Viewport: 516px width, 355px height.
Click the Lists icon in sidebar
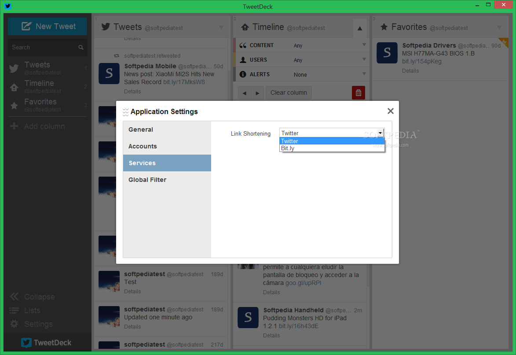click(x=14, y=311)
